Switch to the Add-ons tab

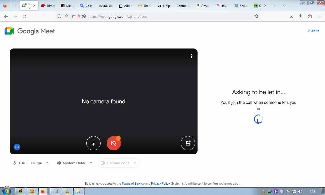[x=125, y=6]
